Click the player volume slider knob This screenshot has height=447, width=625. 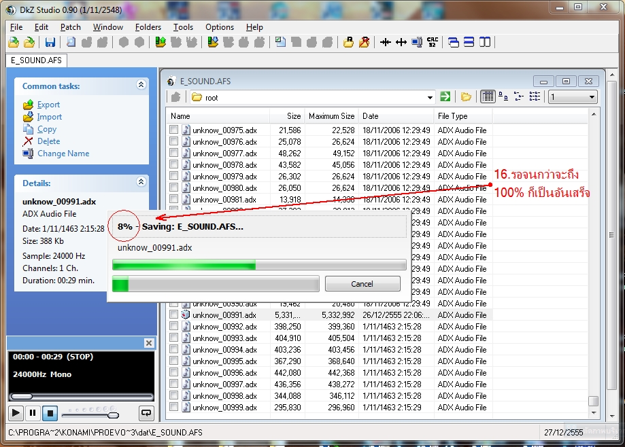113,416
